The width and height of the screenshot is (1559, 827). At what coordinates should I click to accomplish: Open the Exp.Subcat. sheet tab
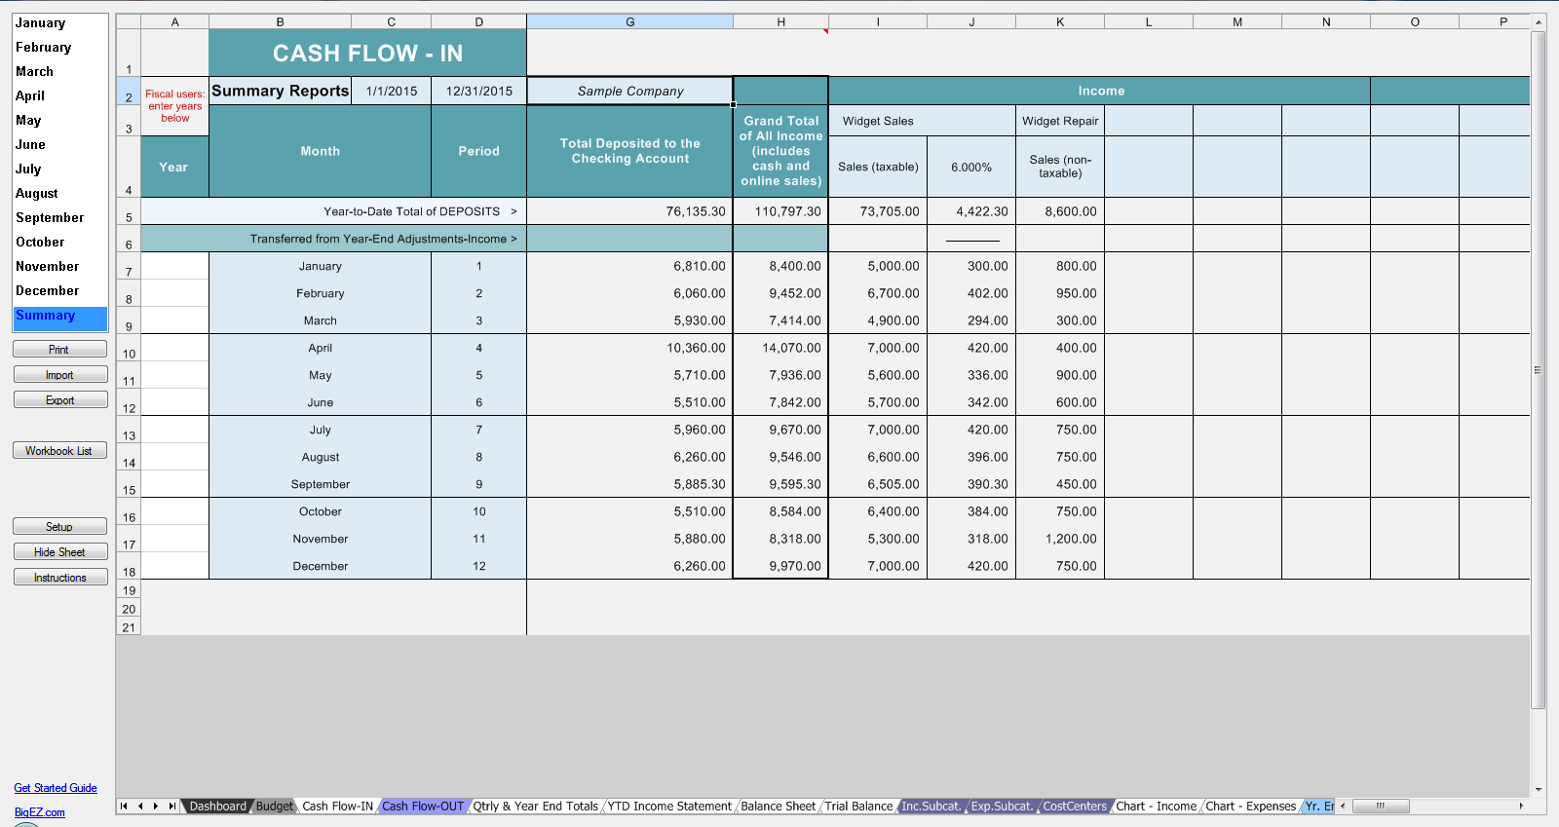click(1002, 806)
